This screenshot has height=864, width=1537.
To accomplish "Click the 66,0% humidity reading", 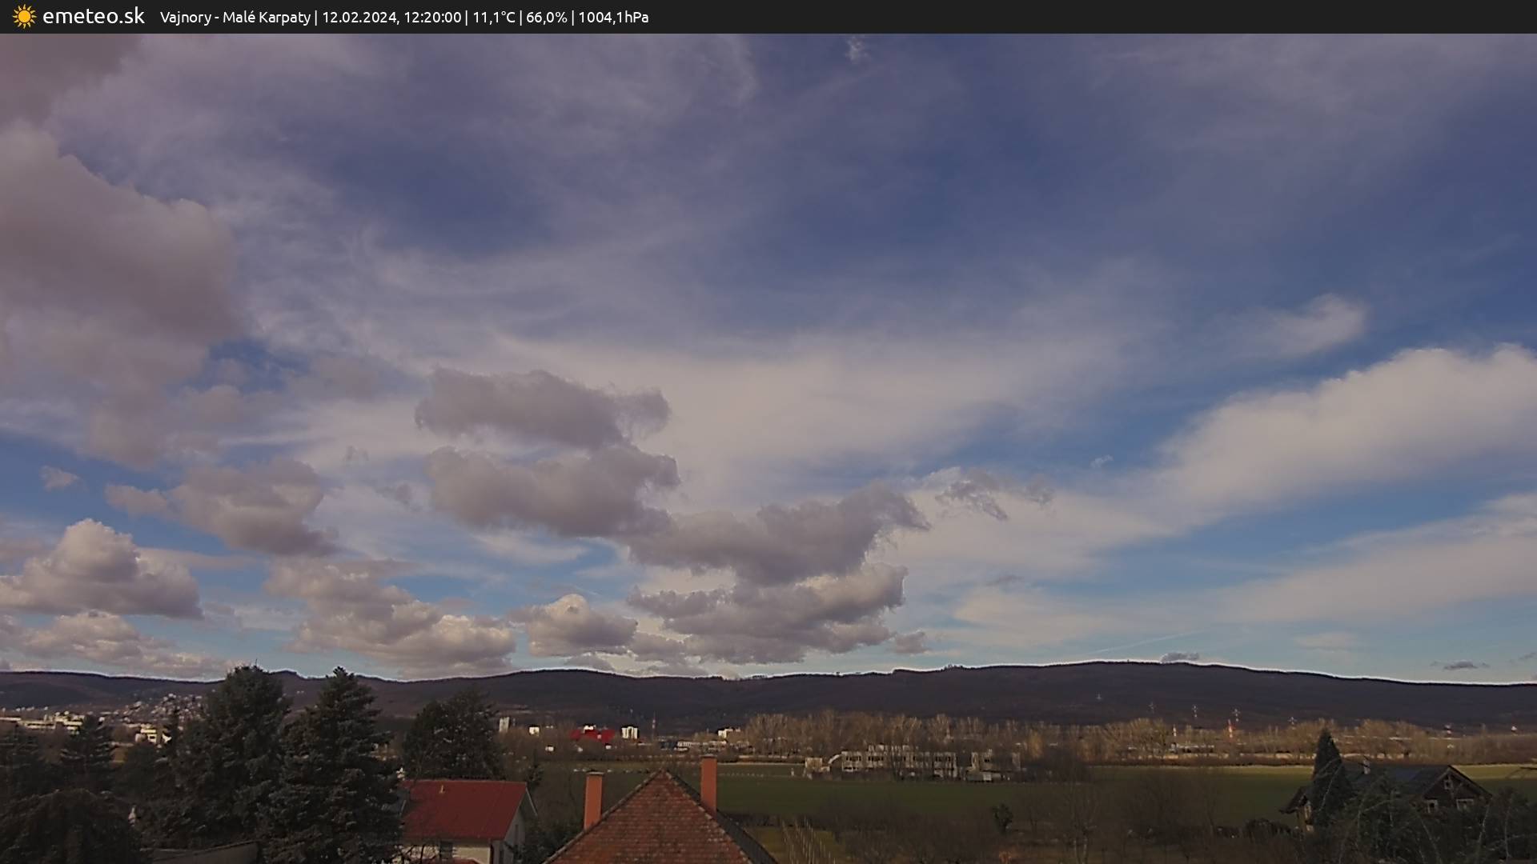I will [546, 17].
